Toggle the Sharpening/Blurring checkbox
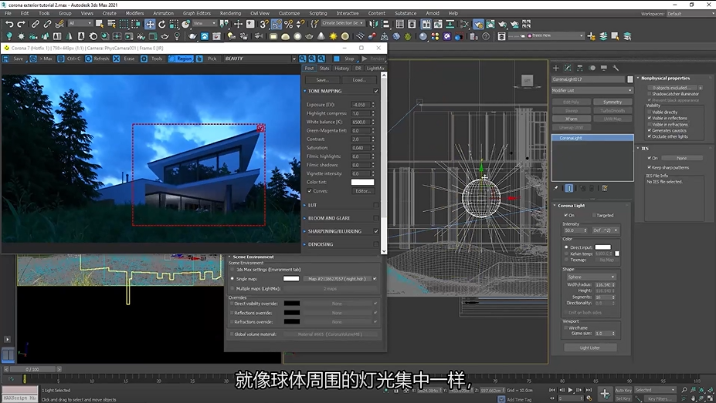 (376, 231)
